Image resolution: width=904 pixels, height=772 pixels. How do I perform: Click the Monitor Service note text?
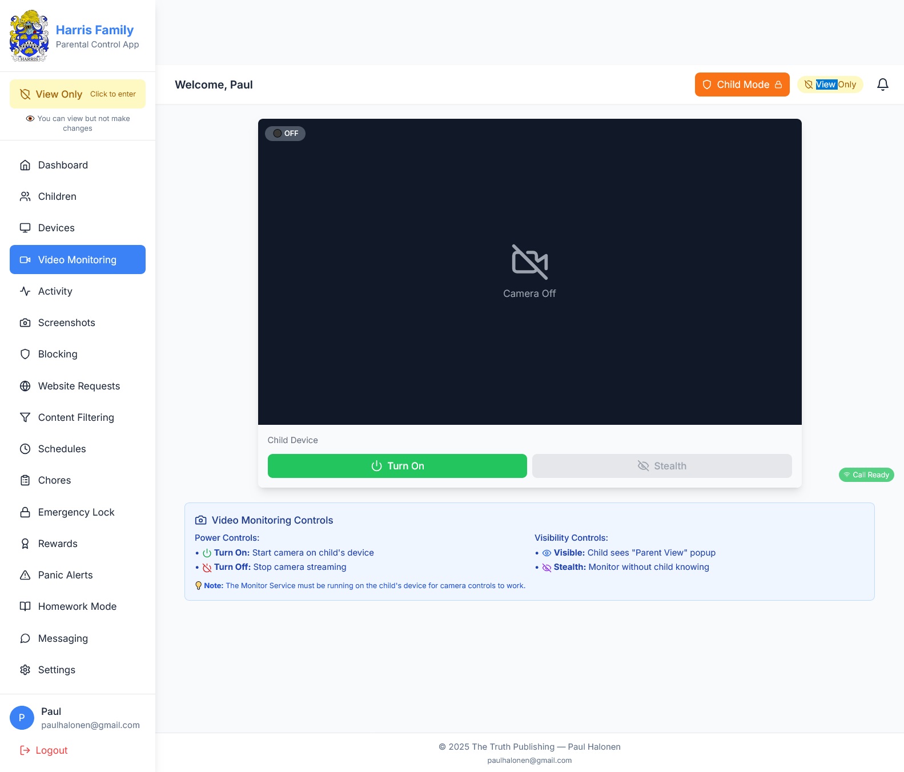pos(360,586)
